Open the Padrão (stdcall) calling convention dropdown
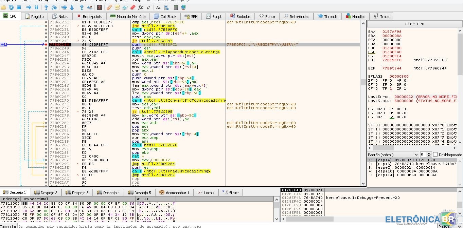The width and height of the screenshot is (463, 228). pyautogui.click(x=393, y=154)
